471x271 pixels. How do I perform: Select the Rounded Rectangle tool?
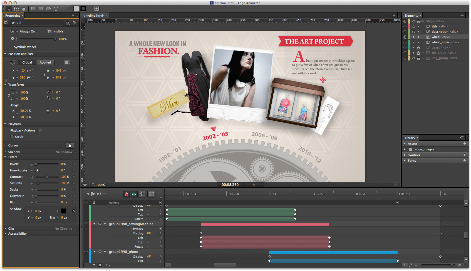pos(41,9)
